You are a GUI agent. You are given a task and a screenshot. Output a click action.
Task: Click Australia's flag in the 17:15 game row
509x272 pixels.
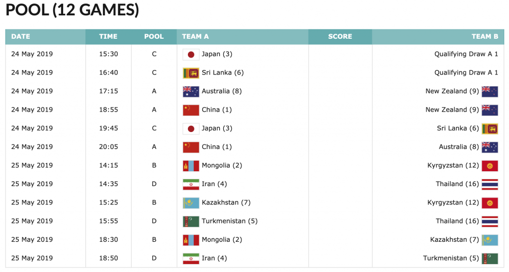pyautogui.click(x=191, y=91)
